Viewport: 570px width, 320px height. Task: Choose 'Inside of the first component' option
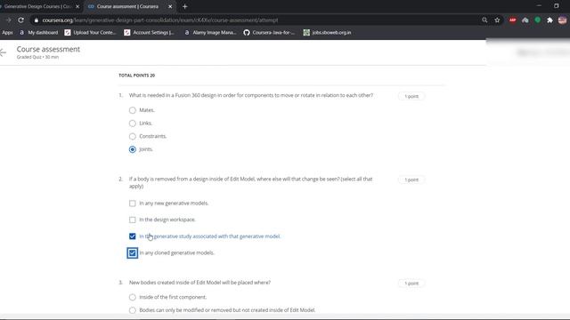point(133,298)
